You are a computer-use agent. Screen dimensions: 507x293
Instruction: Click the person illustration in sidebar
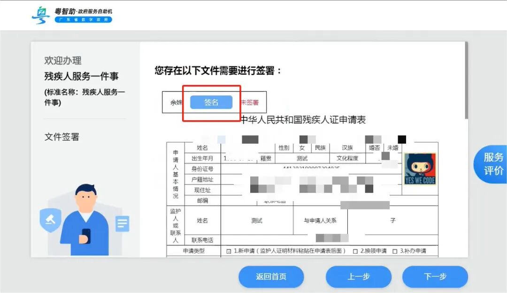coord(84,220)
